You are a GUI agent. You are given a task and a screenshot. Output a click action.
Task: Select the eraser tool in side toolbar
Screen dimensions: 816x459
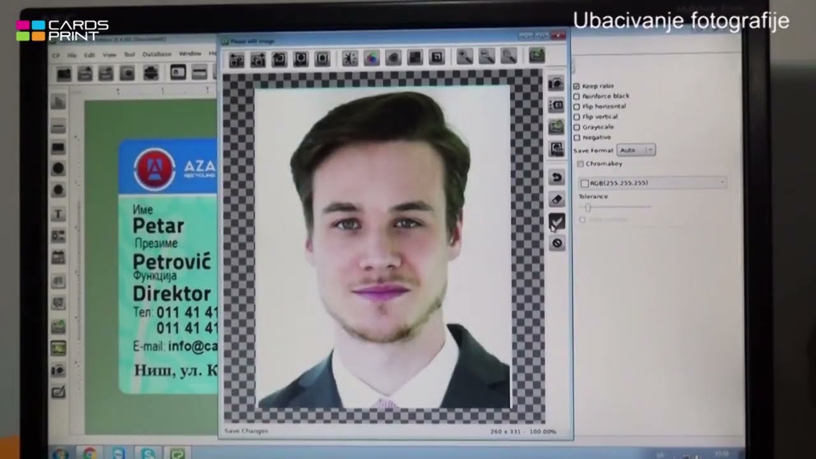click(557, 200)
